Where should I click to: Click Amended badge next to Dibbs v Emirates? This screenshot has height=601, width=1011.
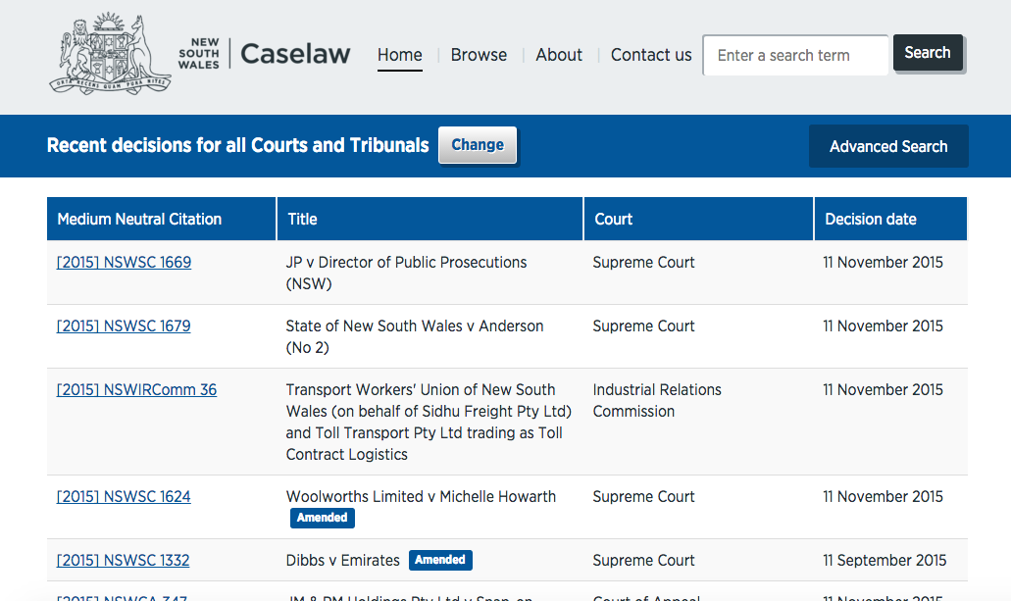440,560
